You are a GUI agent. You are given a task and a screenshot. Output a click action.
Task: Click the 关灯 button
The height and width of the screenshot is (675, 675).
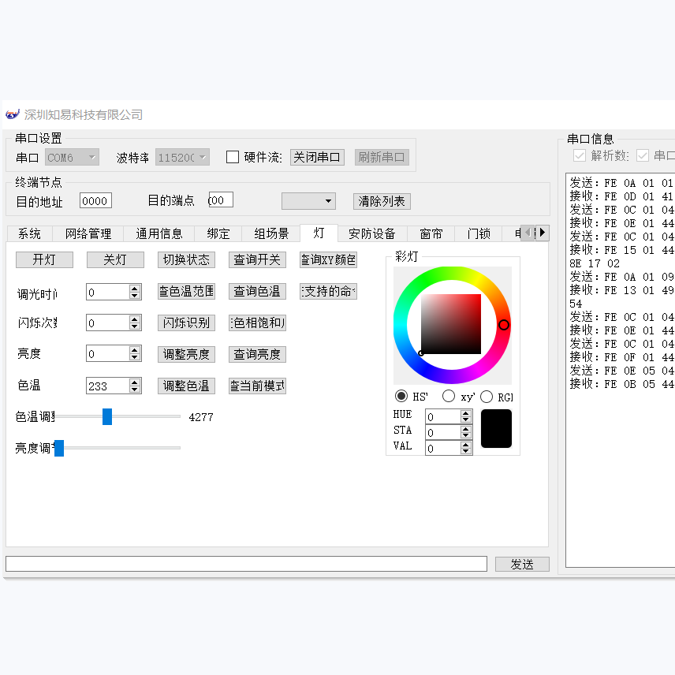tap(115, 259)
